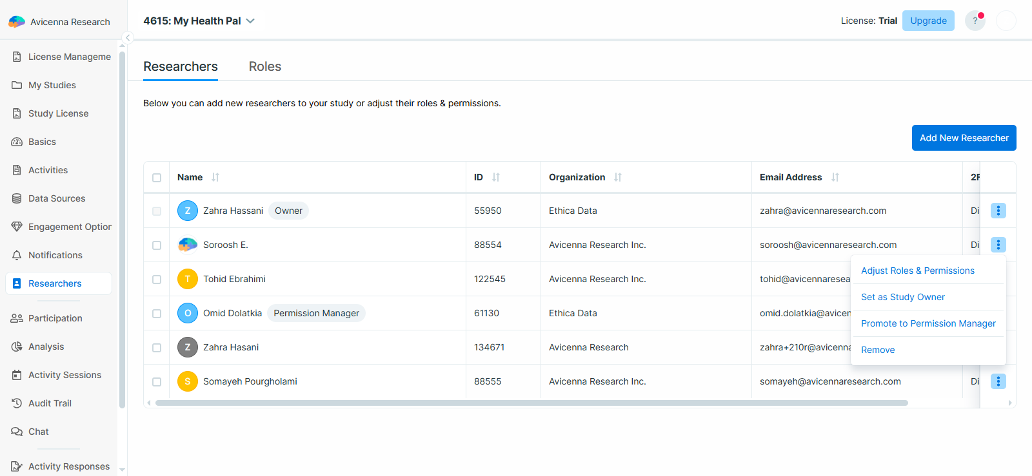Switch to the Roles tab

pyautogui.click(x=265, y=66)
